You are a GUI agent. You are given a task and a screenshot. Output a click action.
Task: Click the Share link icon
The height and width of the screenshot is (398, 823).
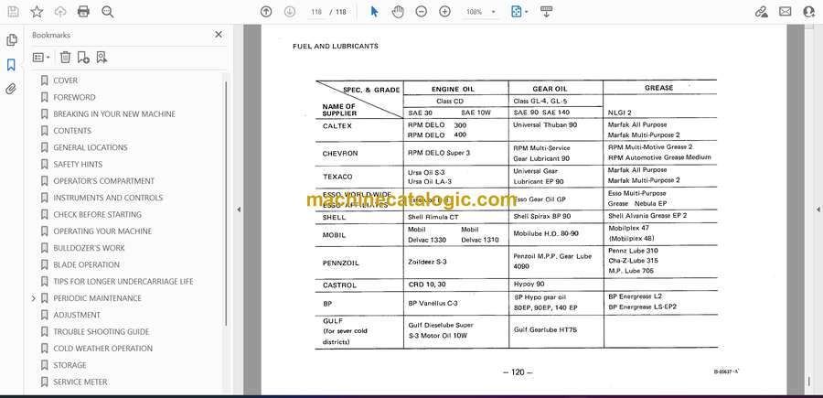pyautogui.click(x=761, y=12)
